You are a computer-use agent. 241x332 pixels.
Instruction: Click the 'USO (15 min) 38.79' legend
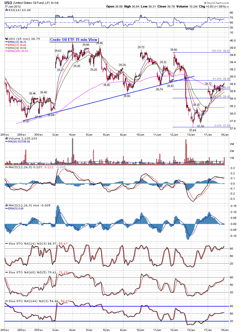[x=23, y=39]
